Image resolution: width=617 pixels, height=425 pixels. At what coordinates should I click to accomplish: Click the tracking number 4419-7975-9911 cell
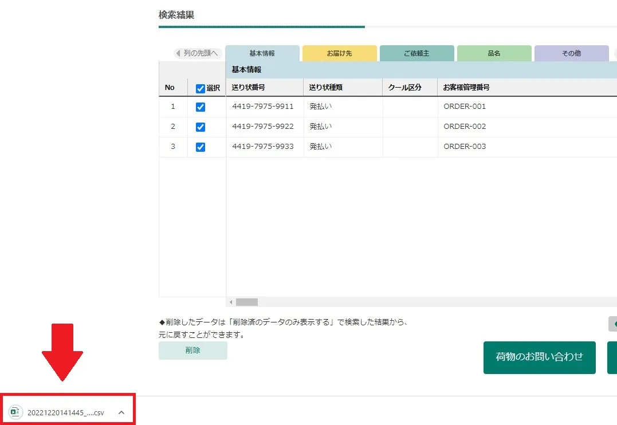coord(263,107)
